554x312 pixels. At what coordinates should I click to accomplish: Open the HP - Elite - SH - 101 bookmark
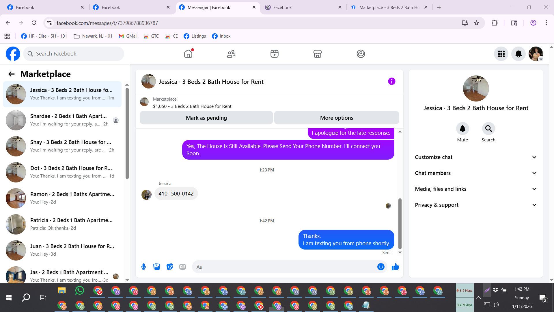coord(44,36)
